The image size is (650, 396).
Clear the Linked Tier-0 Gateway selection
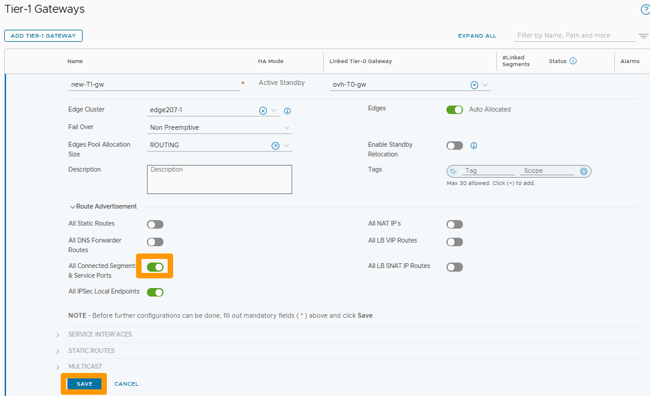coord(474,85)
